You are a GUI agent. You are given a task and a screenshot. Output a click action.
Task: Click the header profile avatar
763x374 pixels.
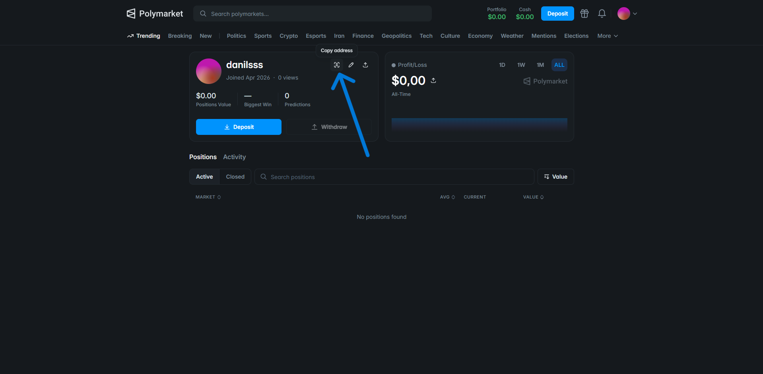[x=624, y=14]
